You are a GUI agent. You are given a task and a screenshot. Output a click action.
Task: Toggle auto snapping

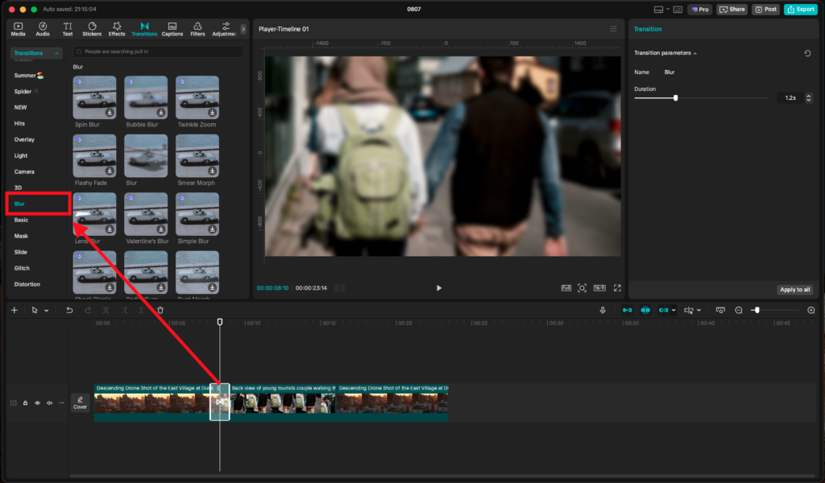click(645, 310)
